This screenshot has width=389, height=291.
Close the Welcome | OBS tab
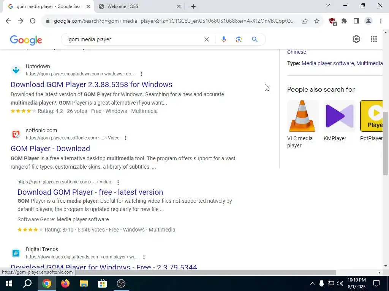[x=179, y=7]
